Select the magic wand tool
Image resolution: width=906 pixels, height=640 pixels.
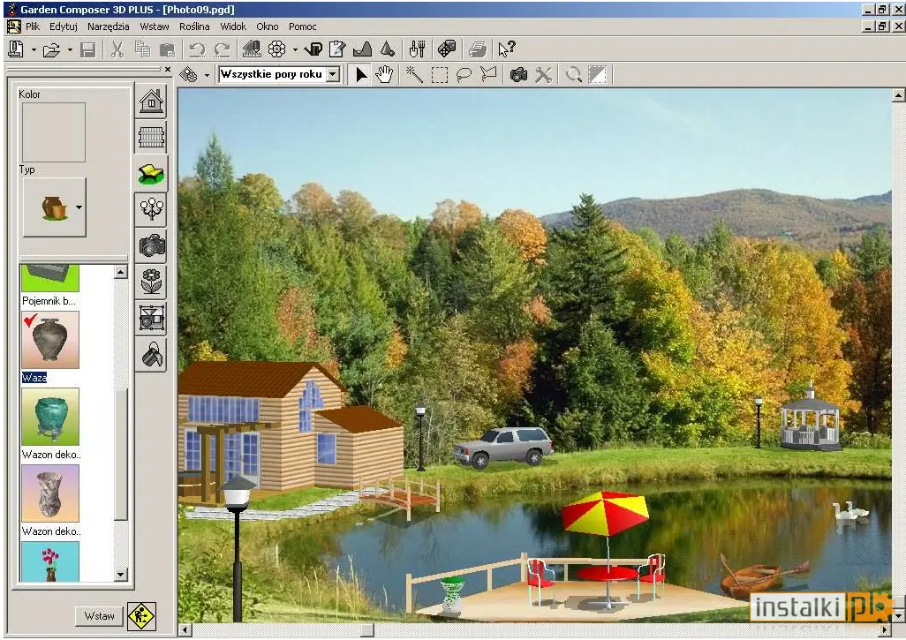[x=414, y=74]
